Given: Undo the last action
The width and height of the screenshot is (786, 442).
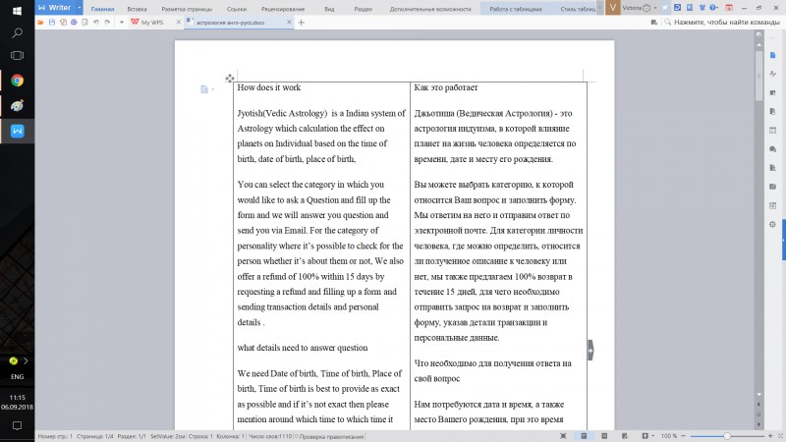Looking at the screenshot, I should tap(95, 22).
